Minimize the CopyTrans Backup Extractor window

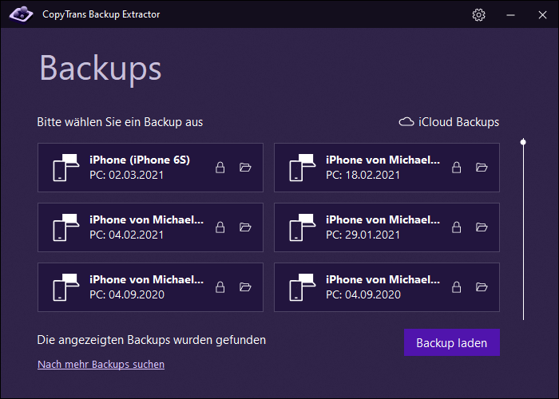tap(510, 15)
